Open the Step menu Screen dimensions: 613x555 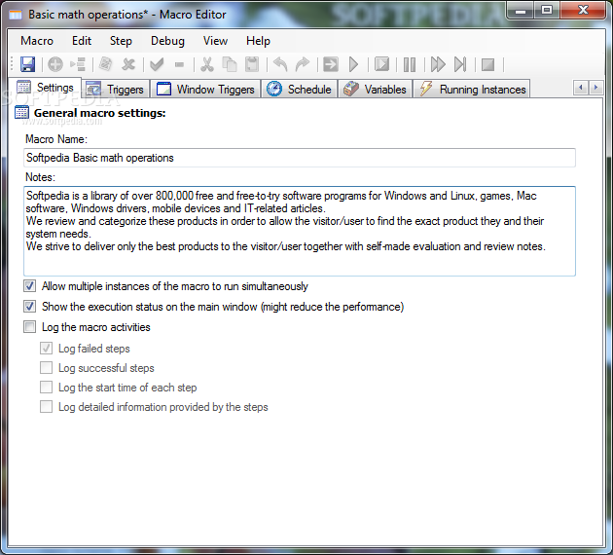point(121,41)
